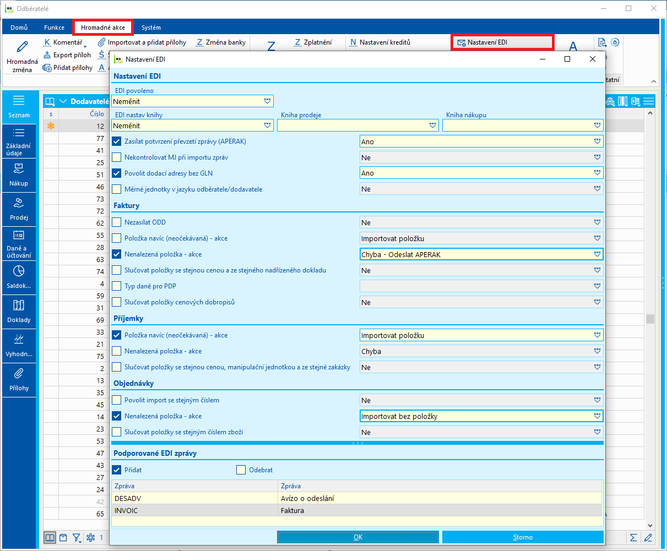The width and height of the screenshot is (667, 551).
Task: Click Importovat a přidat přílohy
Action: click(142, 42)
